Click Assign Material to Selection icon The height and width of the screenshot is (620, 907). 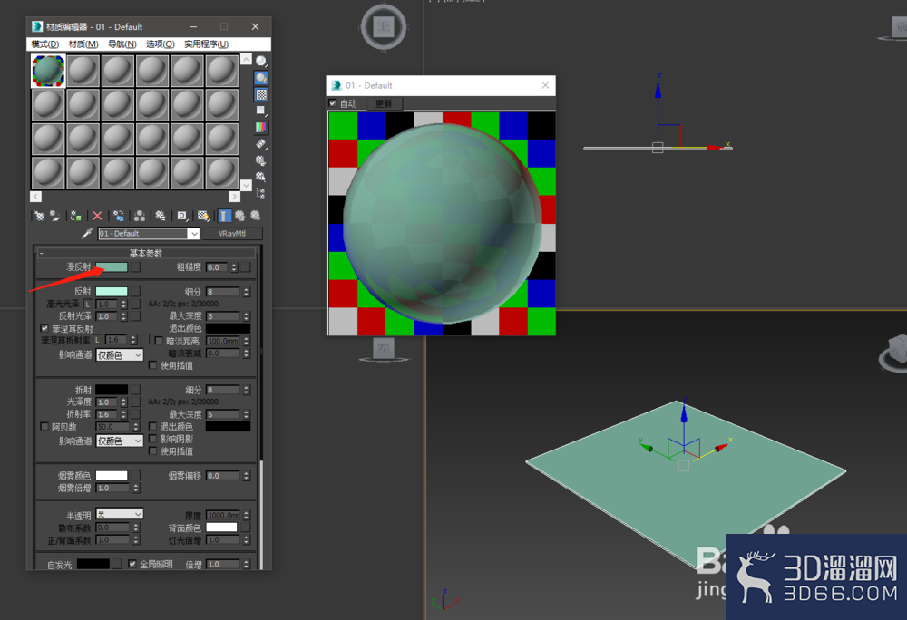(76, 216)
